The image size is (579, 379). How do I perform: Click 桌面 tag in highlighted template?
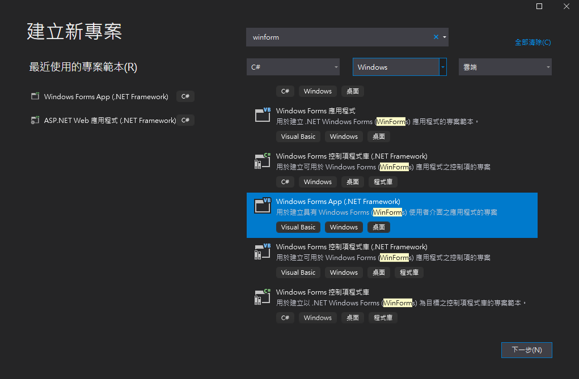coord(378,227)
